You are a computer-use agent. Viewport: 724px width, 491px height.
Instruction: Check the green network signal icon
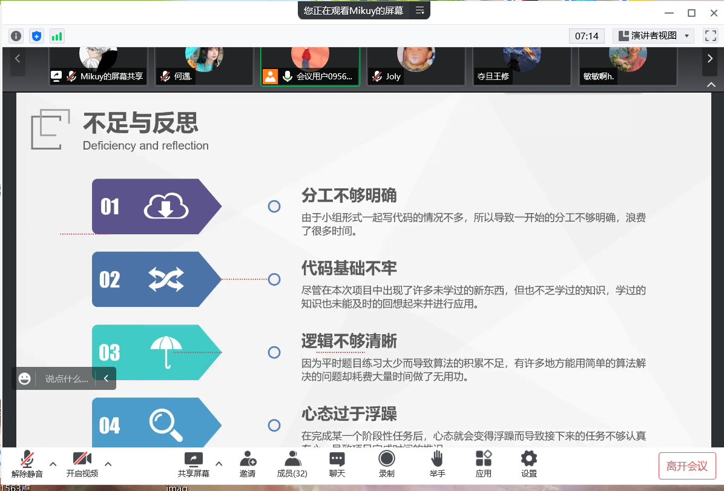57,36
